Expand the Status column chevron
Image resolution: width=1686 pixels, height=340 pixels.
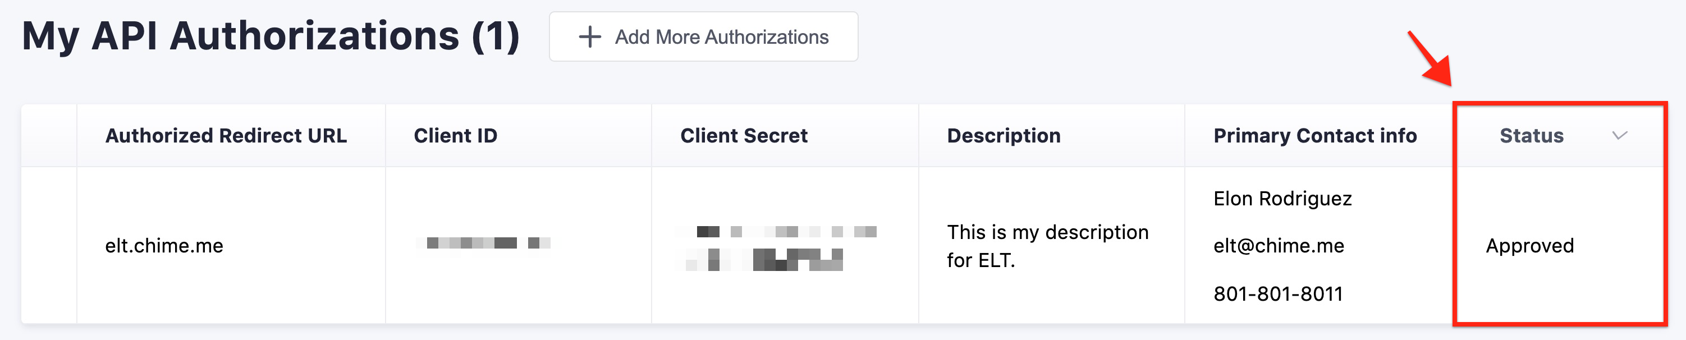click(1619, 135)
